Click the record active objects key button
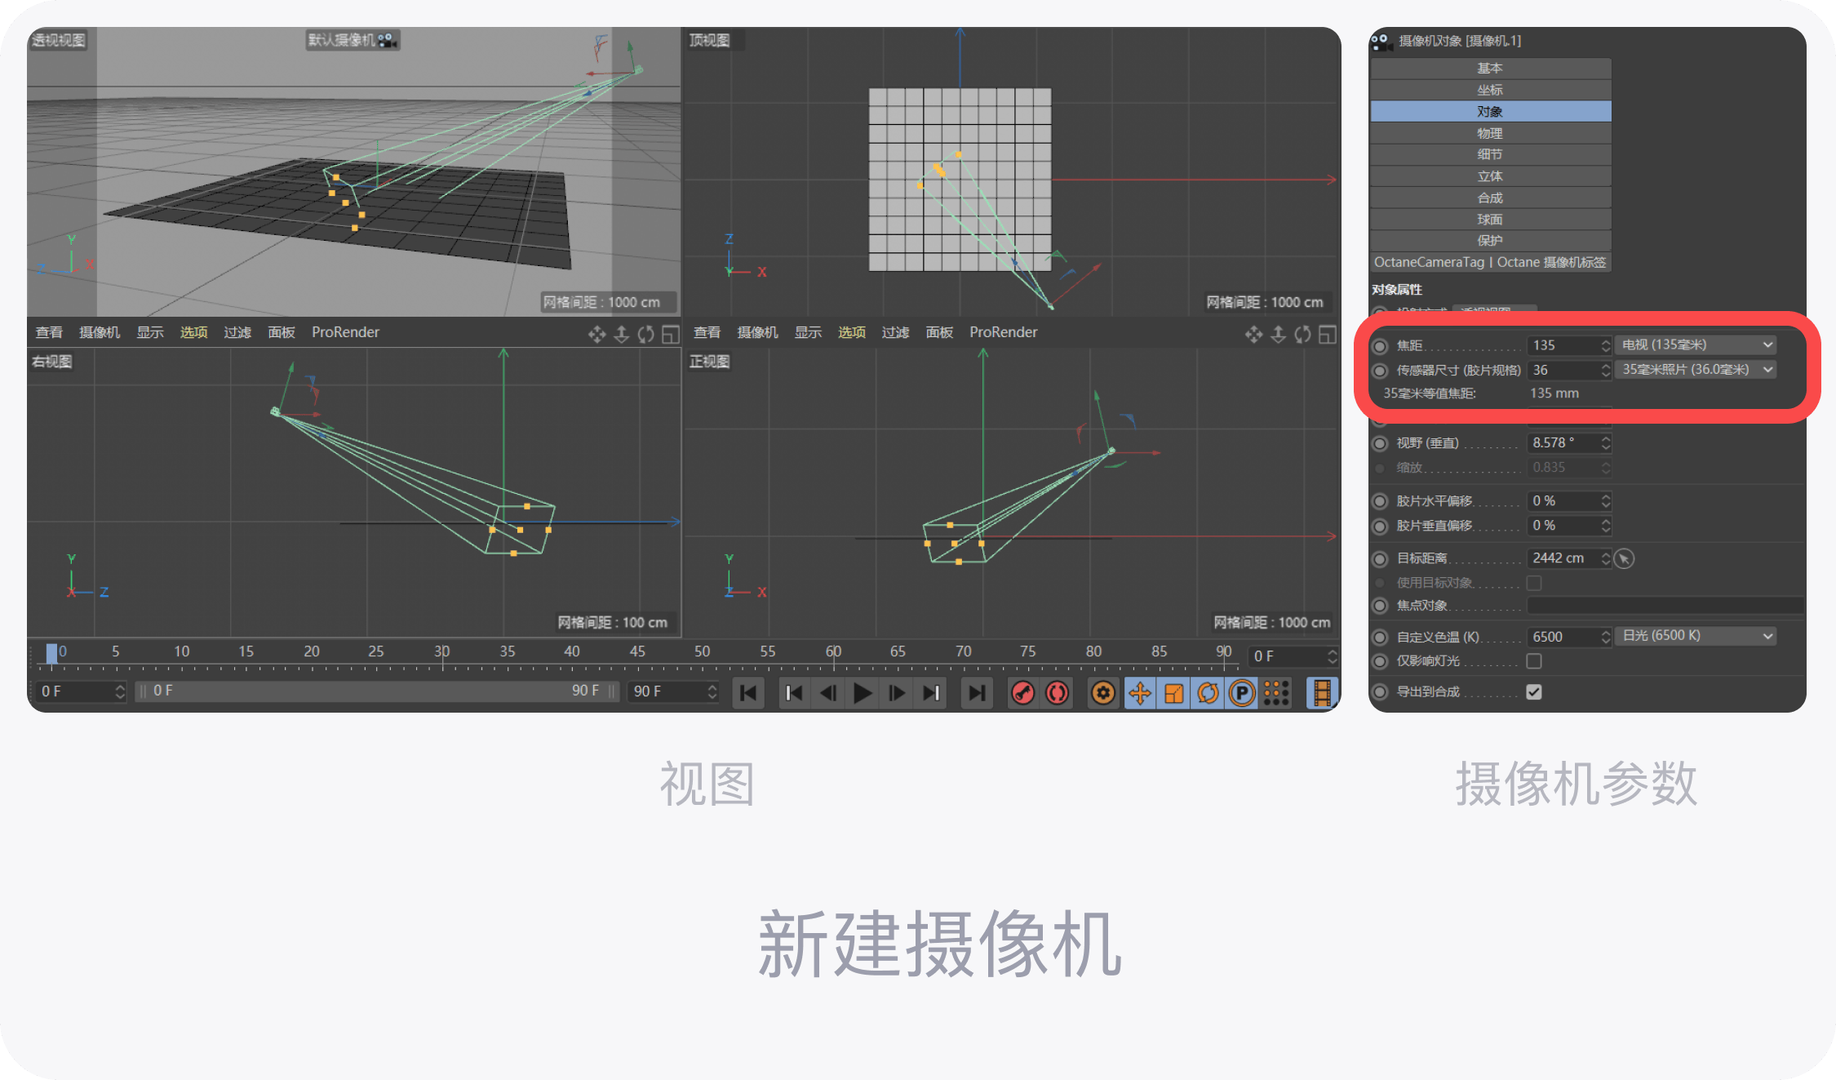 [x=1022, y=693]
